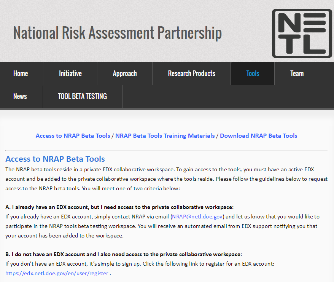Open the EDX user registration link
Image resolution: width=334 pixels, height=282 pixels.
click(56, 273)
